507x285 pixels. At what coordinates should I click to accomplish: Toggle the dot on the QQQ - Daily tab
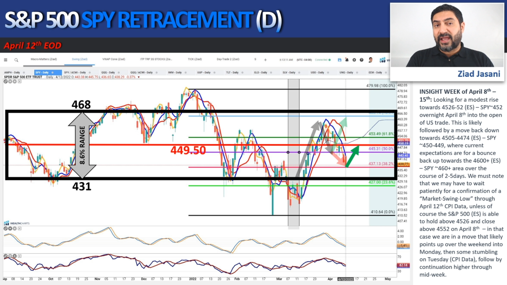[x=119, y=73]
